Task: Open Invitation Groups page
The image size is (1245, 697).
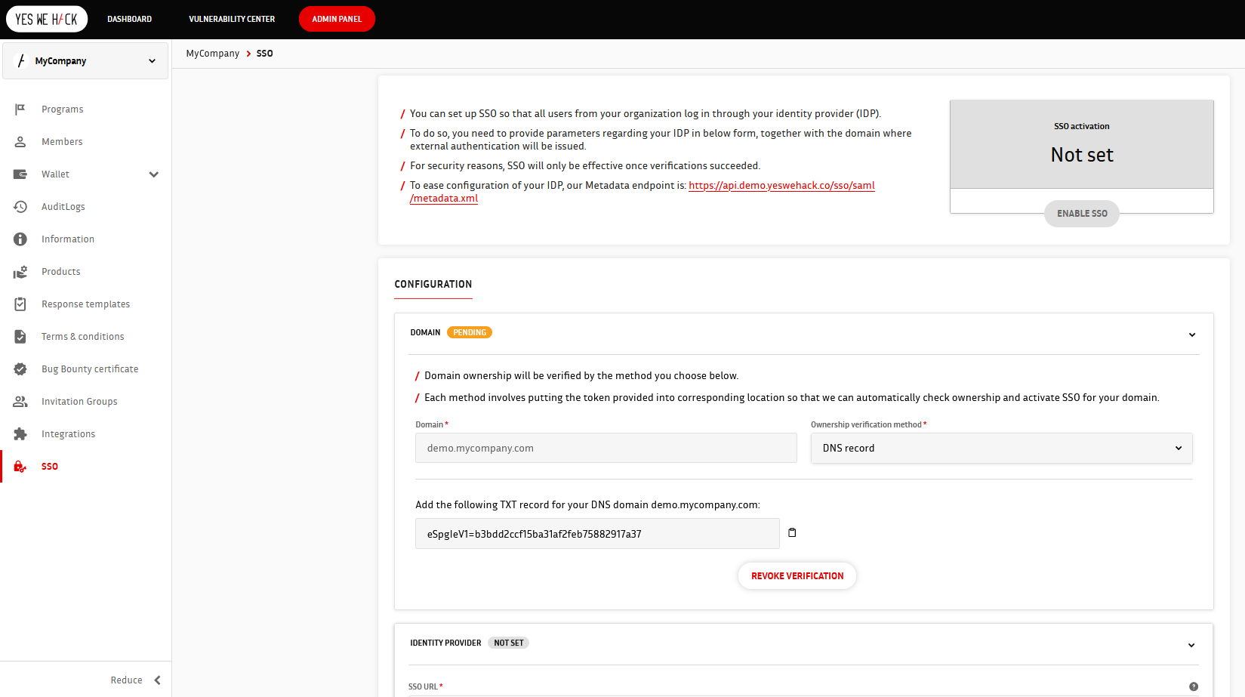Action: (x=79, y=402)
